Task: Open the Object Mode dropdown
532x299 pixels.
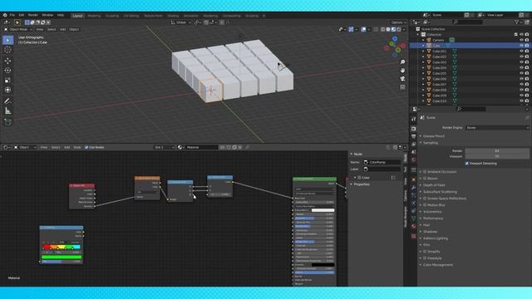Action: pos(18,30)
